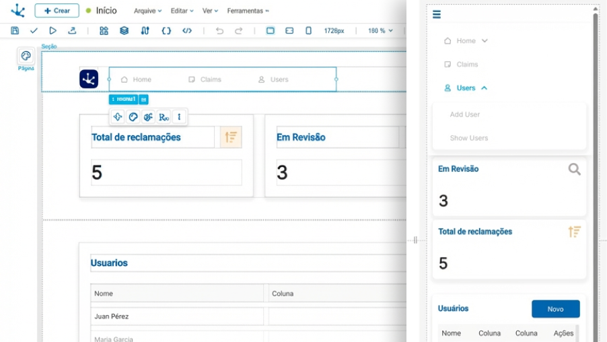
Task: Switch to tablet viewport view
Action: click(x=289, y=31)
